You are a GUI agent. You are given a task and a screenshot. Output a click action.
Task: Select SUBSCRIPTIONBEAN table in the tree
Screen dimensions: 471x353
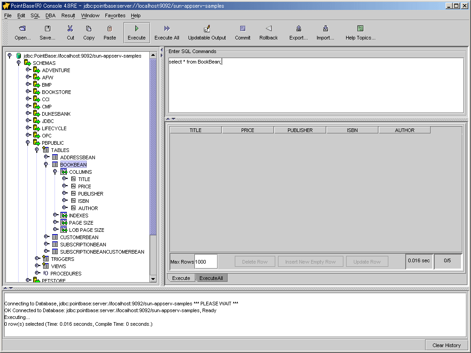point(83,245)
